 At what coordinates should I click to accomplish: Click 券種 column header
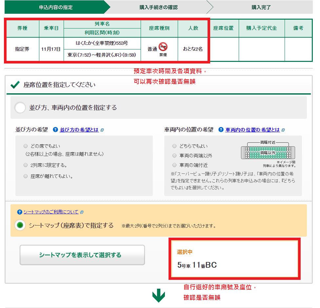[22, 28]
